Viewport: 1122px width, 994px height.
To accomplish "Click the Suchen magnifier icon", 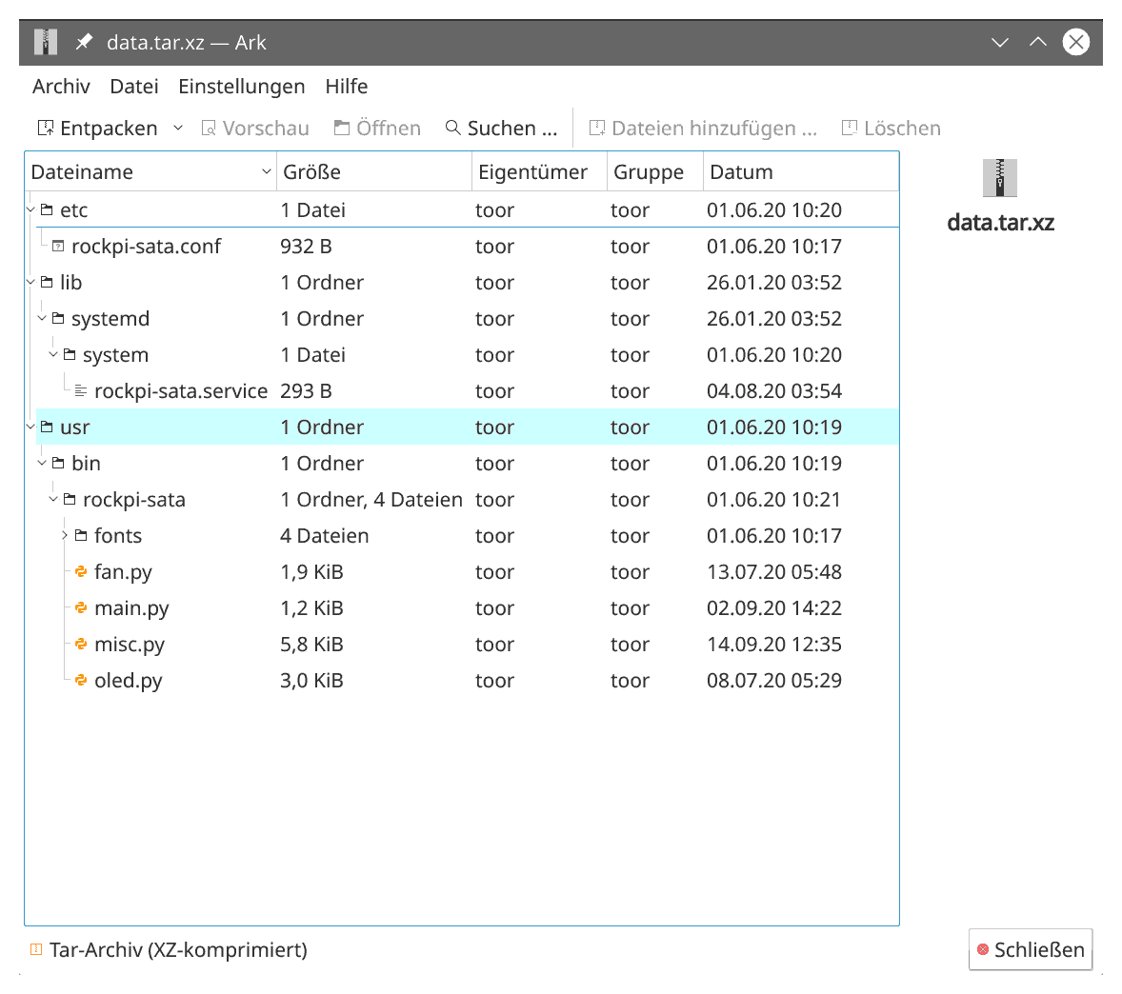I will [453, 129].
